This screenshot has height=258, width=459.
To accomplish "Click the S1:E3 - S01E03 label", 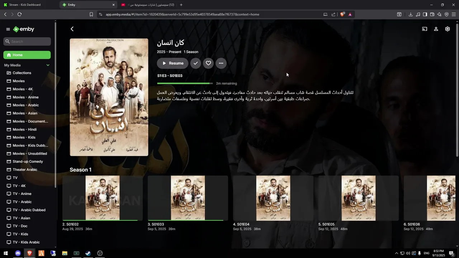I will click(170, 76).
